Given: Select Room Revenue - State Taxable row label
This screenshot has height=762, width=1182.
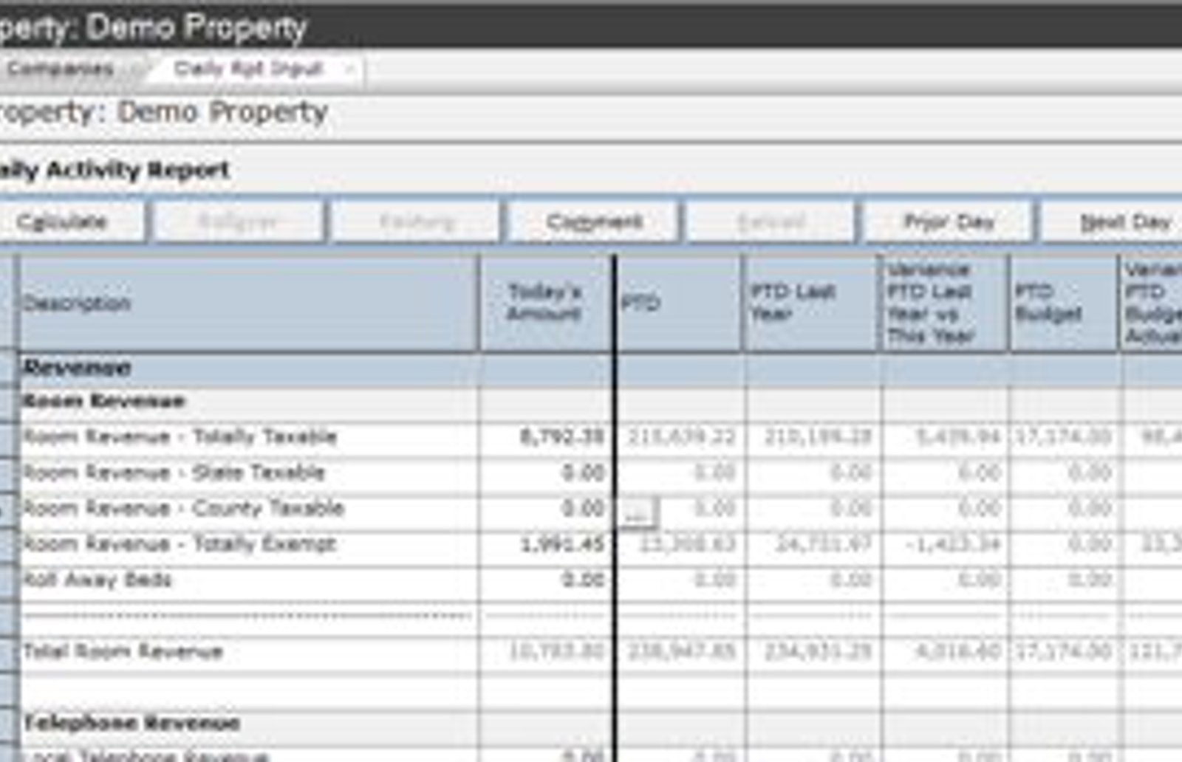Looking at the screenshot, I should [174, 473].
